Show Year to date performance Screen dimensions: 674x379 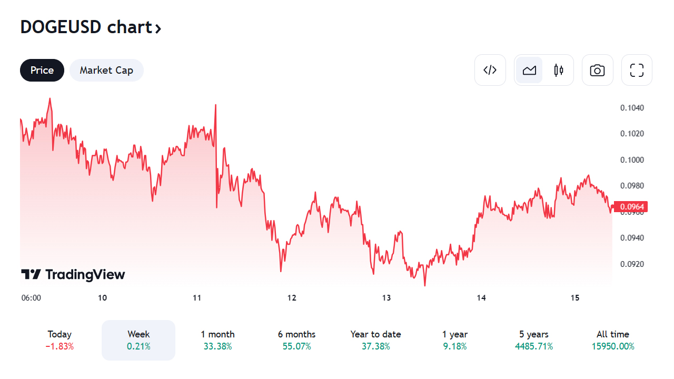pyautogui.click(x=375, y=340)
